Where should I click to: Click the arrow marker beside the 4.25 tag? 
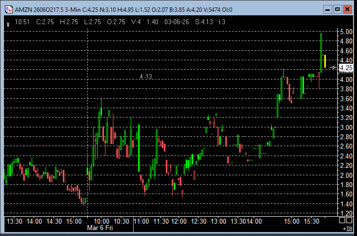333,68
